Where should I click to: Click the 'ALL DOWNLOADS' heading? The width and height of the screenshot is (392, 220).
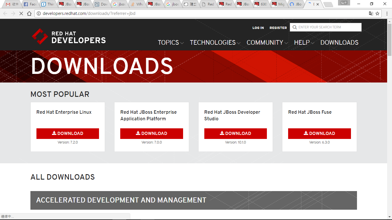(x=63, y=177)
